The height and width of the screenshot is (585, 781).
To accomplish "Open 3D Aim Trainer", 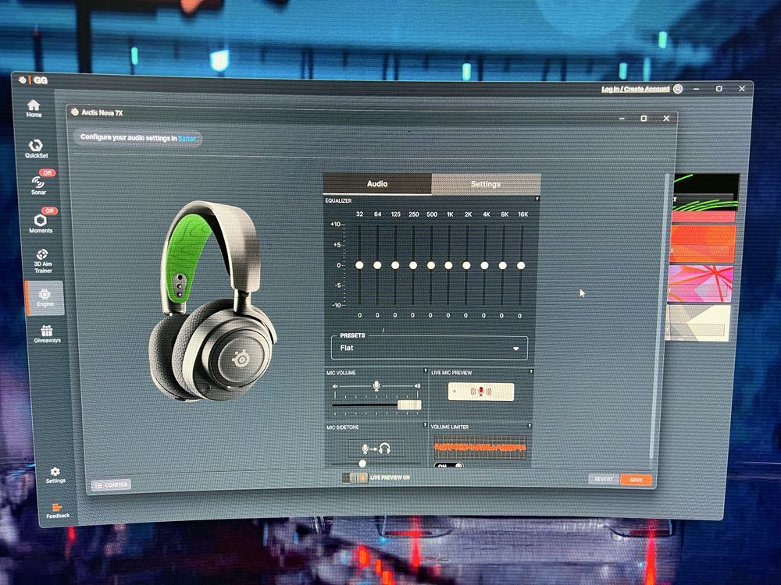I will [43, 261].
